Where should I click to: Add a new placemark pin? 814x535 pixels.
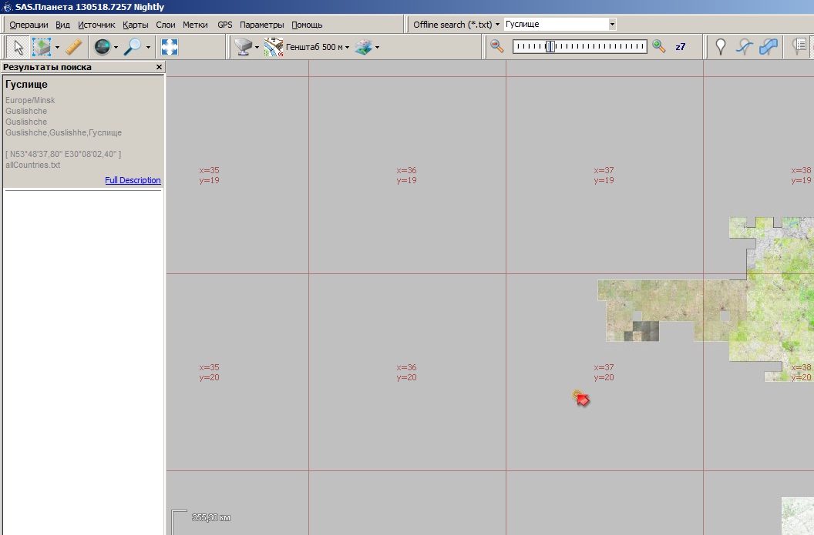coord(721,47)
